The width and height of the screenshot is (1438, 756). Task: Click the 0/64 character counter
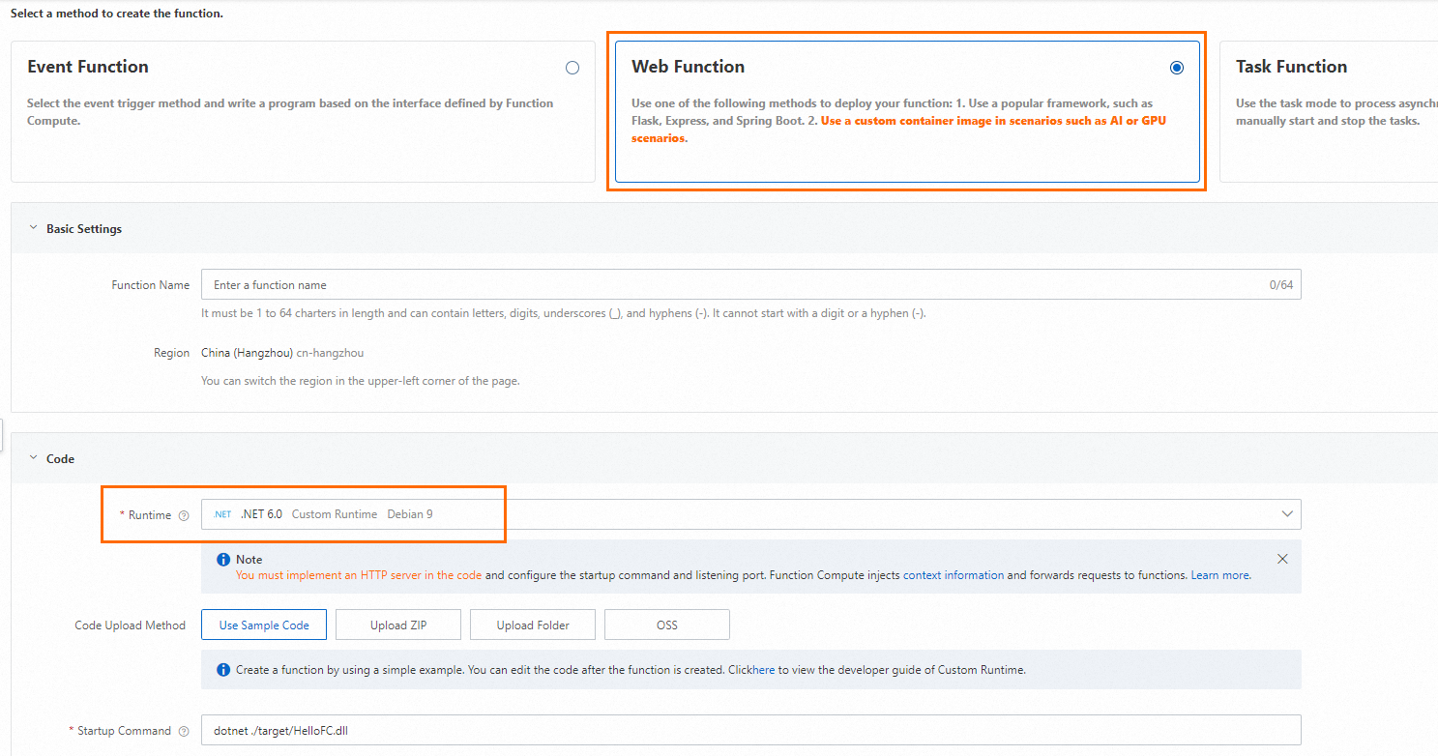coord(1281,285)
